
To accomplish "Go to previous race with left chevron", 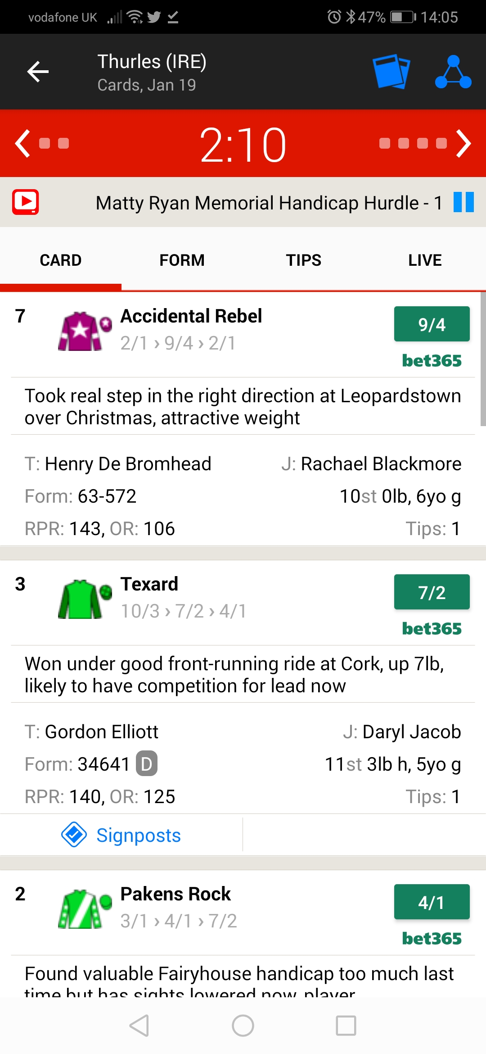I will click(22, 143).
